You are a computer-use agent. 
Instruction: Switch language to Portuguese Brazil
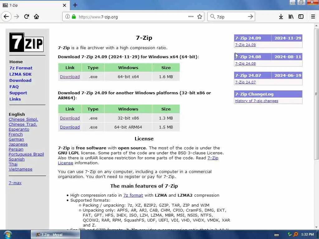tap(26, 154)
